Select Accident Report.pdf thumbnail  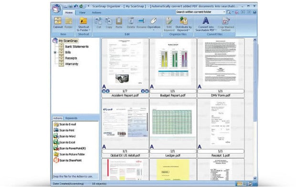pyautogui.click(x=125, y=62)
